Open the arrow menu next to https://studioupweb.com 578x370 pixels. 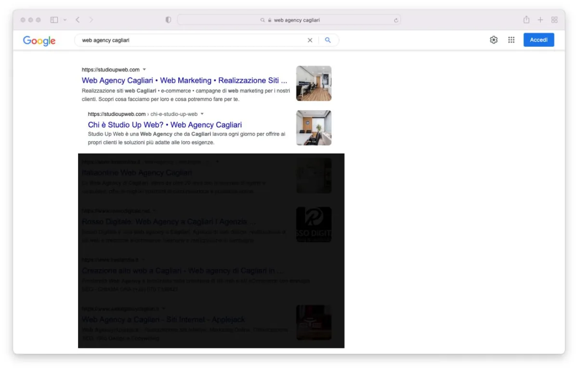tap(144, 70)
